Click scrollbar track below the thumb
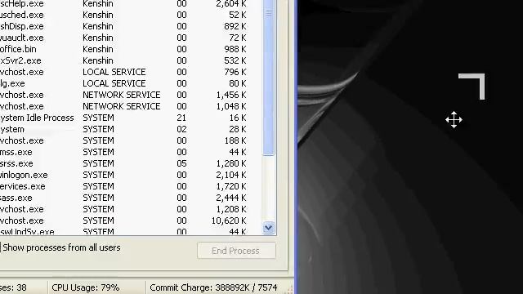The width and height of the screenshot is (523, 294). click(269, 189)
